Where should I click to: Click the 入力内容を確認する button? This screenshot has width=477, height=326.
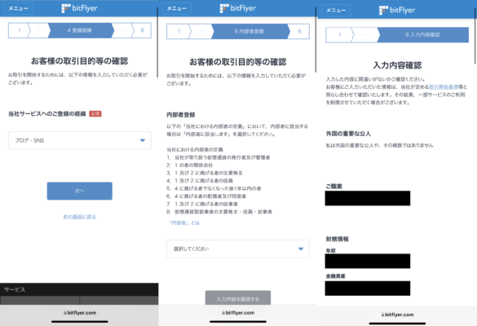pos(238,298)
